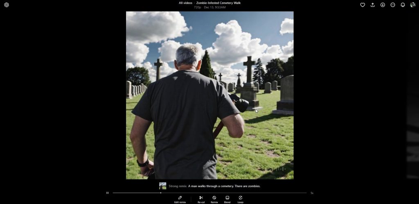
Task: Toggle the Loop tool
Action: (240, 199)
